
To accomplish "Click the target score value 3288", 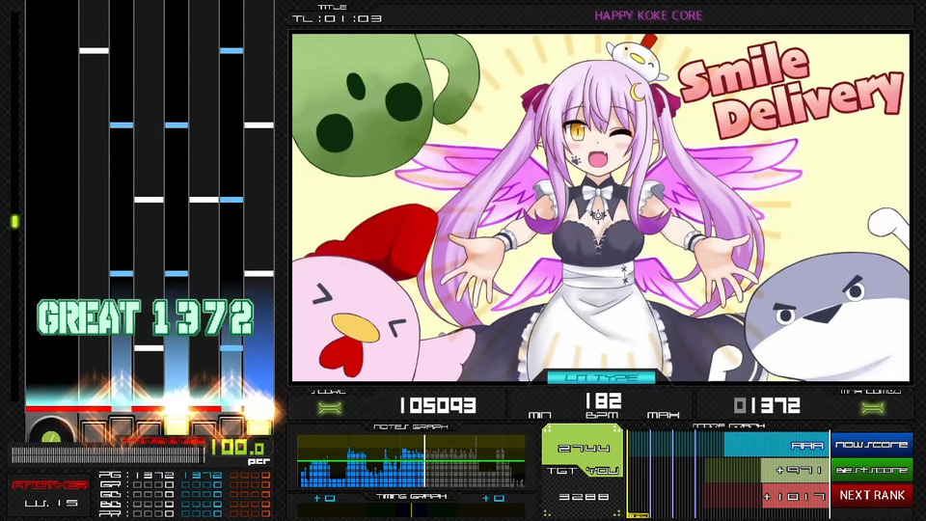I will [x=584, y=497].
